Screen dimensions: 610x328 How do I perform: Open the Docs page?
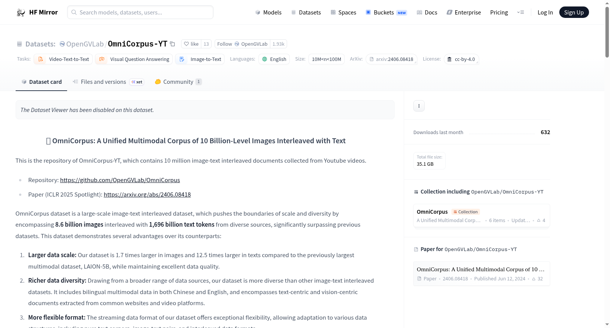point(427,12)
